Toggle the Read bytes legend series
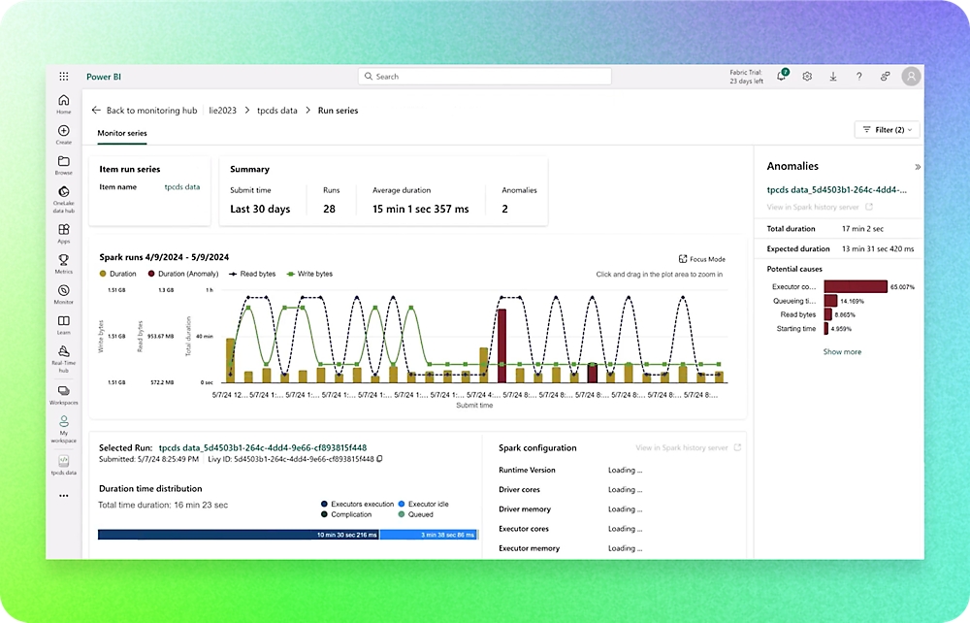The height and width of the screenshot is (623, 970). pos(252,274)
